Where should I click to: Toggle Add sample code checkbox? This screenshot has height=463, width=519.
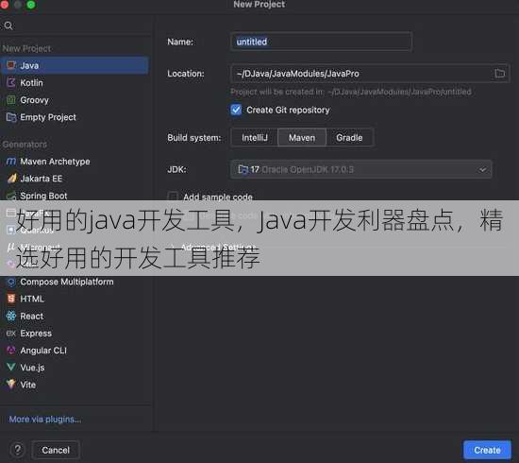tap(173, 196)
